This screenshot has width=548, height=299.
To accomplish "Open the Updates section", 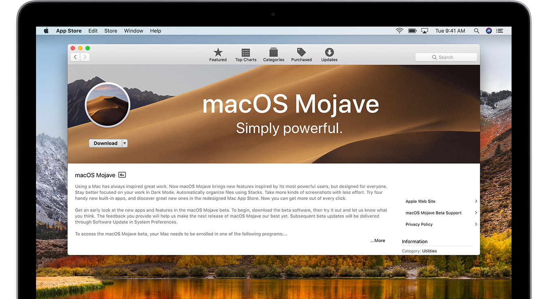I will coord(329,55).
